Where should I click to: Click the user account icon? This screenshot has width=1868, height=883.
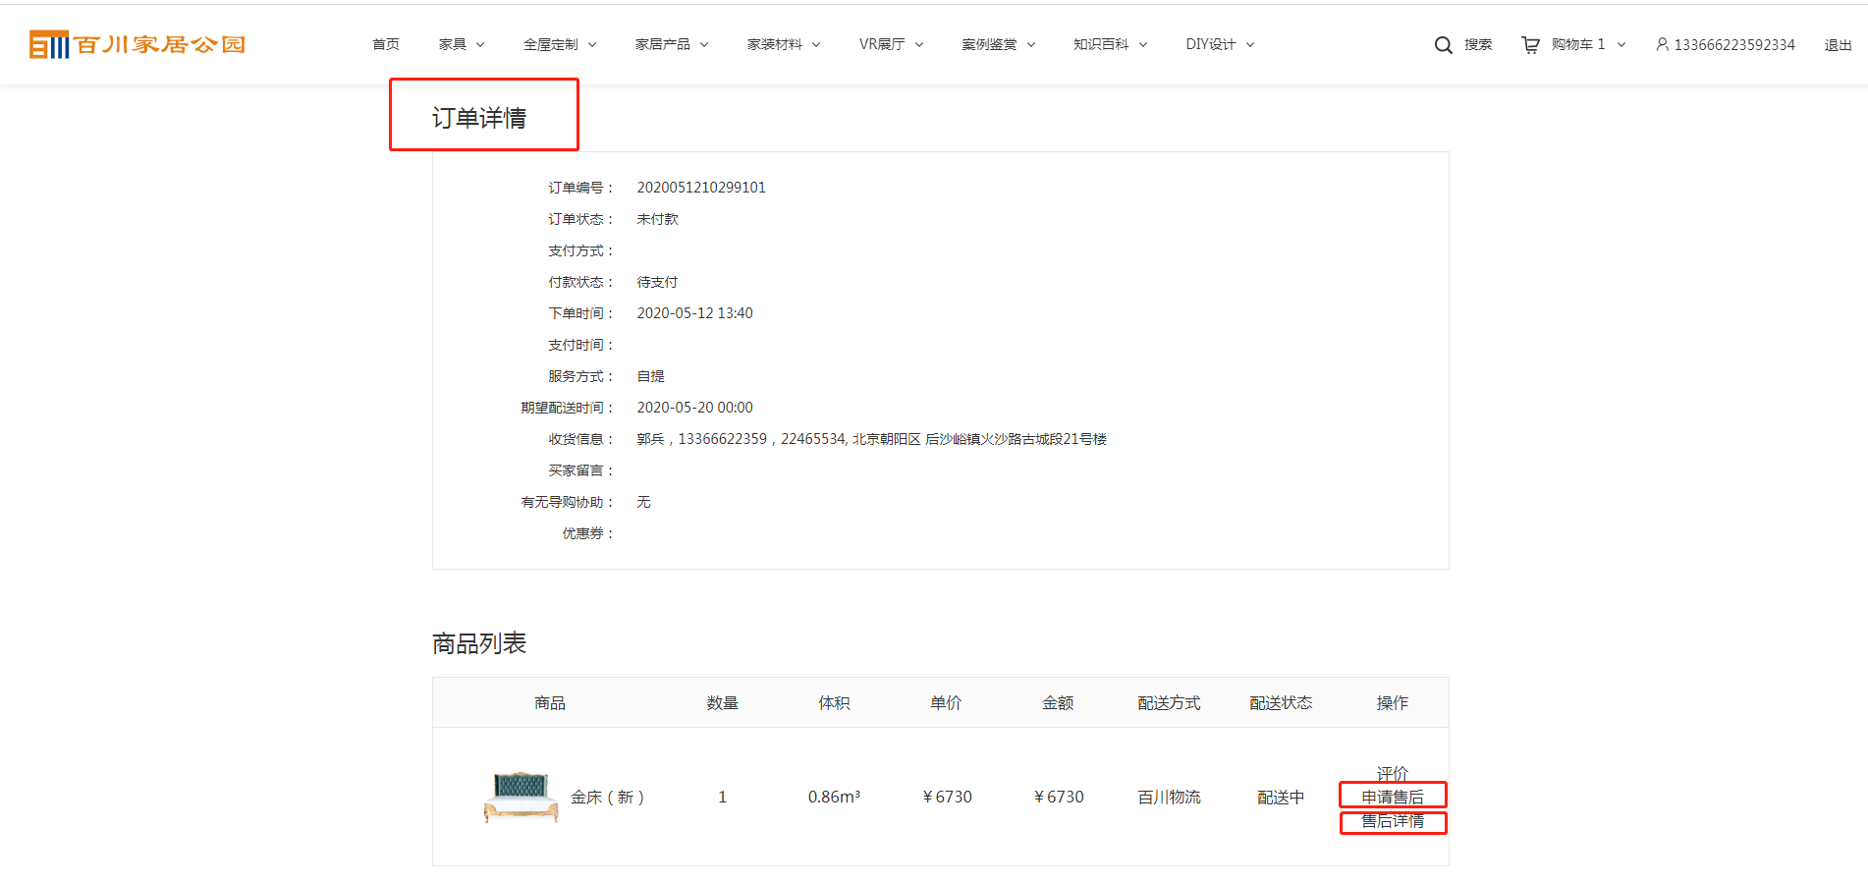[1662, 44]
